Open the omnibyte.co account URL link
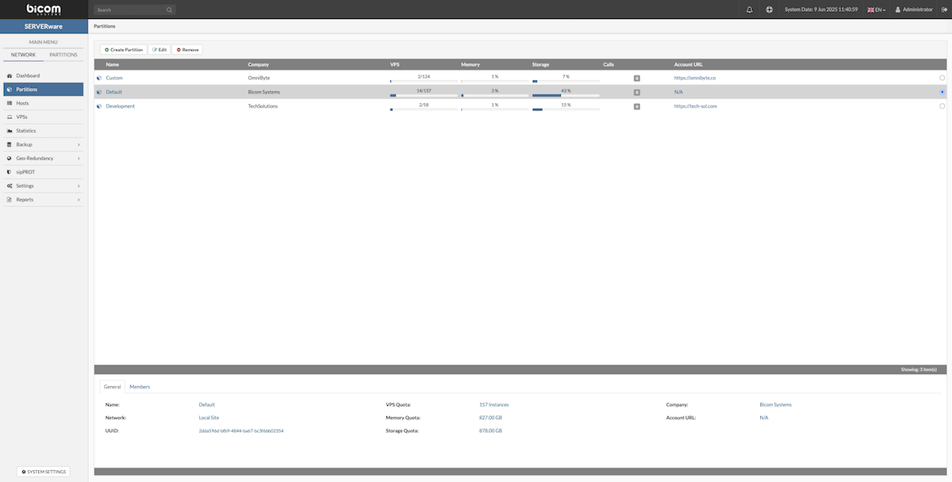 pos(695,78)
